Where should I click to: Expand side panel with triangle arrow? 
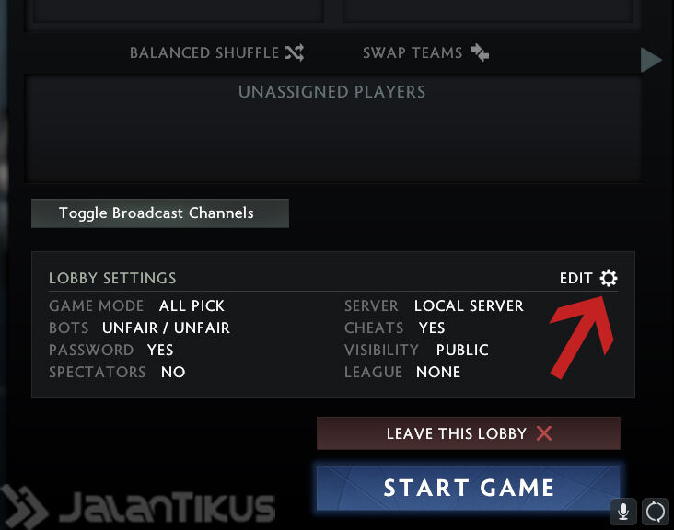[x=651, y=60]
